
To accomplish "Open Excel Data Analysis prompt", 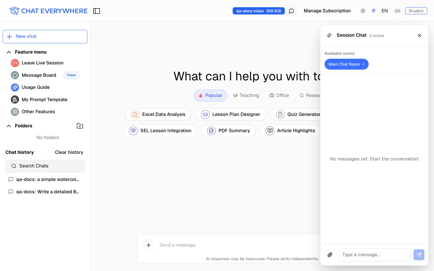I will click(158, 114).
